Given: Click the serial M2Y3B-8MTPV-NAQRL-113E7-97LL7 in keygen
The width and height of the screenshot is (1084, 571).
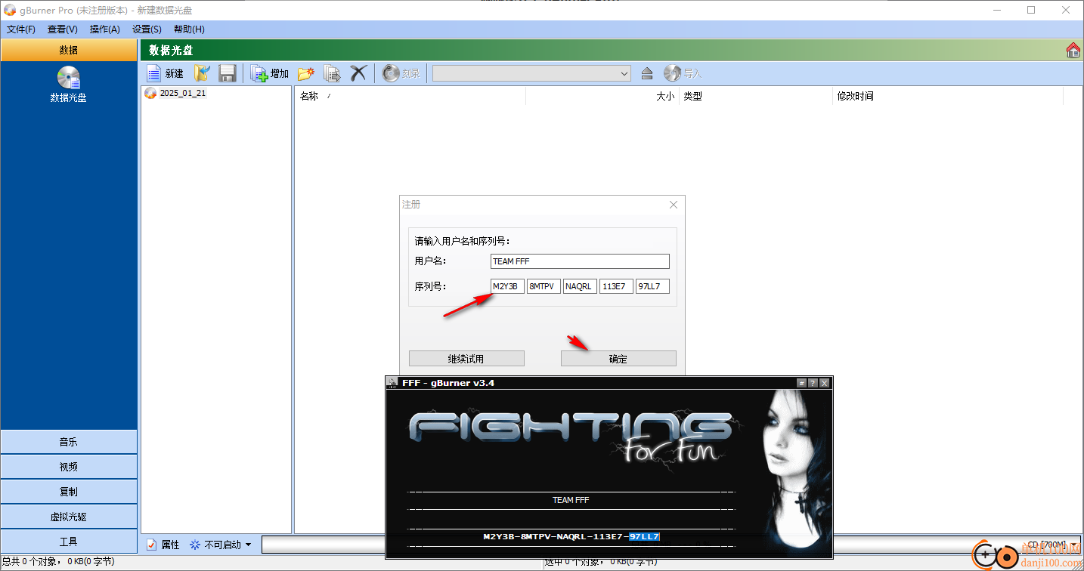Looking at the screenshot, I should [571, 537].
